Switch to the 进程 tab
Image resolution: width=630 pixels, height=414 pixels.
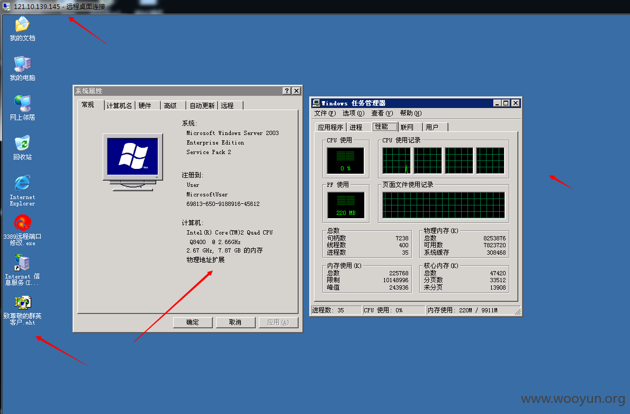[x=359, y=127]
